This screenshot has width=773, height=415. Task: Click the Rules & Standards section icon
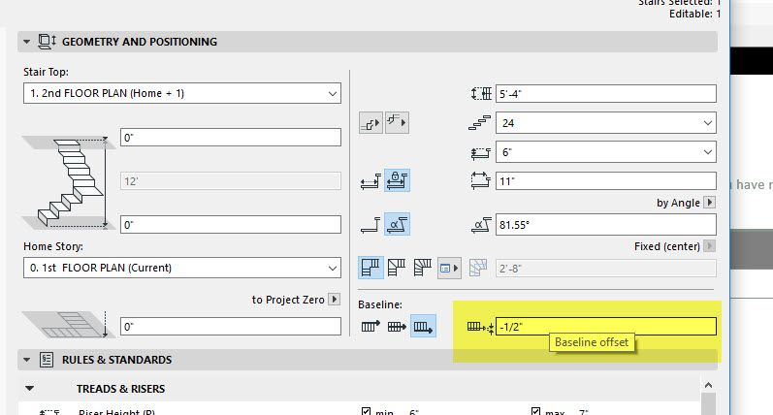click(47, 360)
